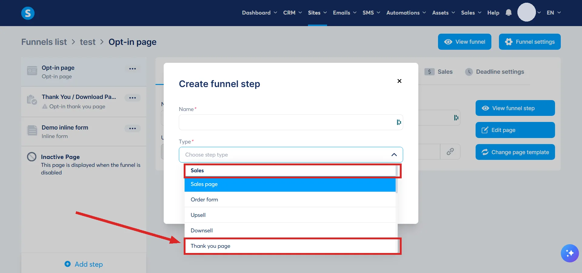This screenshot has width=582, height=273.
Task: Expand the Emails menu
Action: tap(345, 13)
